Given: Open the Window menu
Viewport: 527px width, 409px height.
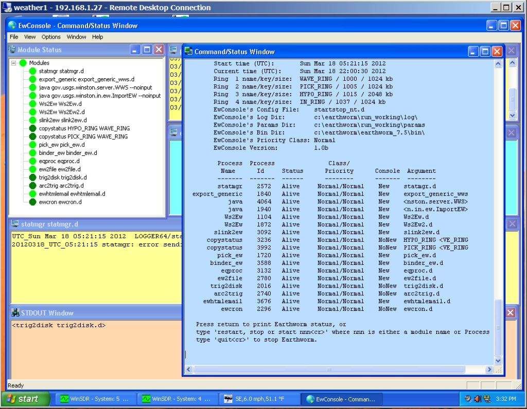Looking at the screenshot, I should click(x=76, y=37).
